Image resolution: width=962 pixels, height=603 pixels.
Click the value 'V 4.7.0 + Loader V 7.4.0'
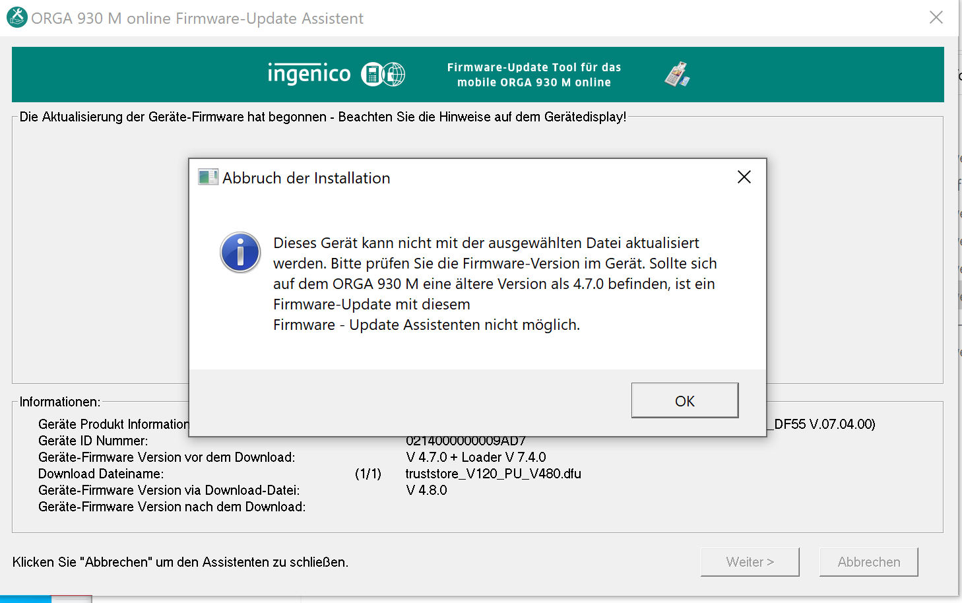(476, 457)
